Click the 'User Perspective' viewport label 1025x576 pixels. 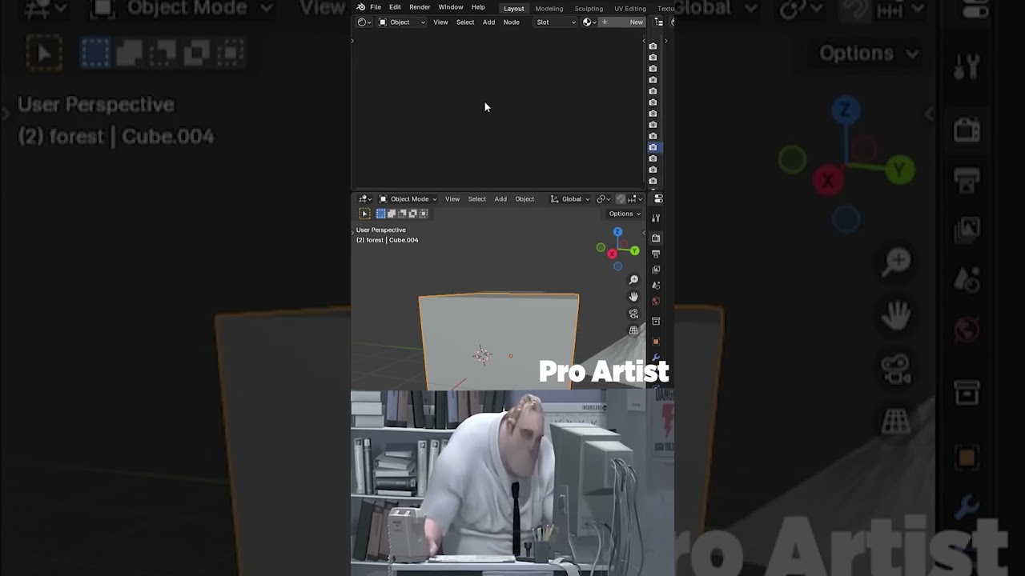[x=381, y=230]
